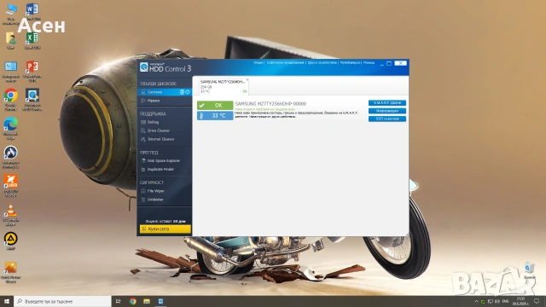Open the This PC desktop icon
Screen dimensions: 546x307
click(x=10, y=14)
